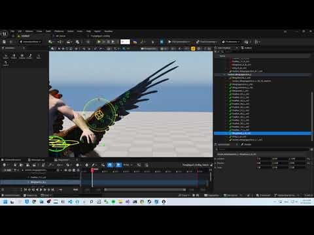
Task: Switch to the Outliner tab
Action: pos(247,48)
